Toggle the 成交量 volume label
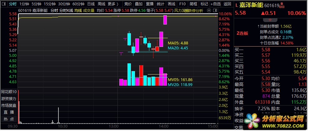This screenshot has height=131, width=309. (89, 11)
